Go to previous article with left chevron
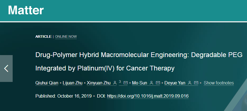The image size is (247, 111). click(x=6, y=69)
